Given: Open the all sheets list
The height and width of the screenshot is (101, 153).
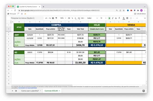Looking at the screenshot, I should 16,91.
